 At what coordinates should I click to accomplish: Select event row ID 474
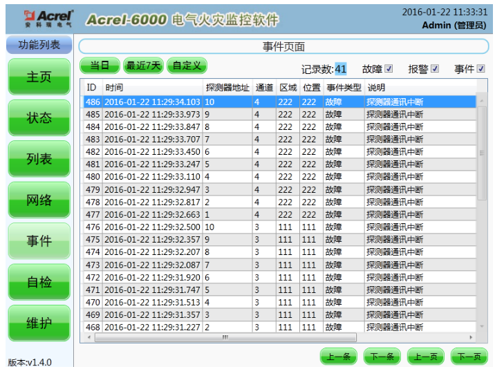(279, 252)
